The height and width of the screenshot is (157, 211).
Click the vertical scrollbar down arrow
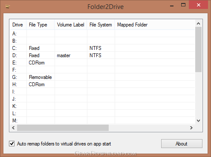[198, 121]
